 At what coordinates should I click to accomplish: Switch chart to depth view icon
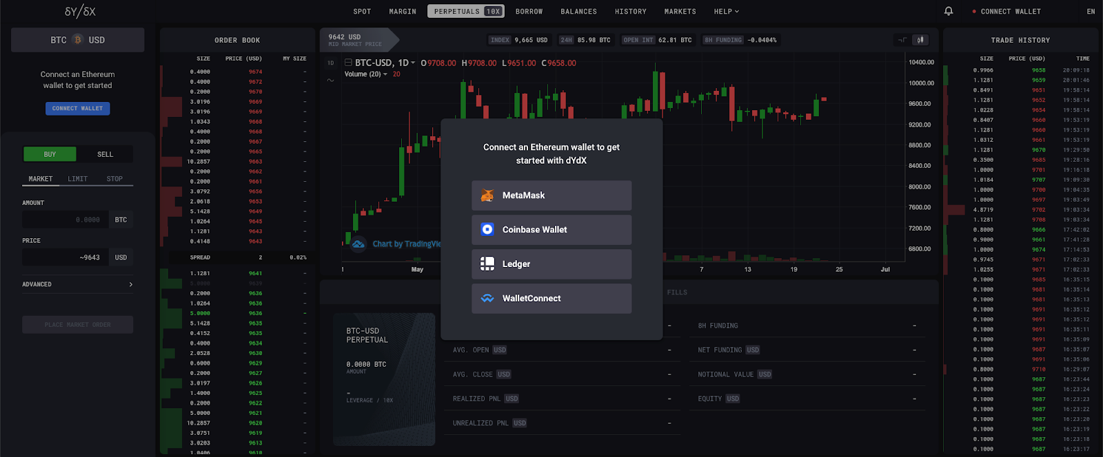[902, 40]
